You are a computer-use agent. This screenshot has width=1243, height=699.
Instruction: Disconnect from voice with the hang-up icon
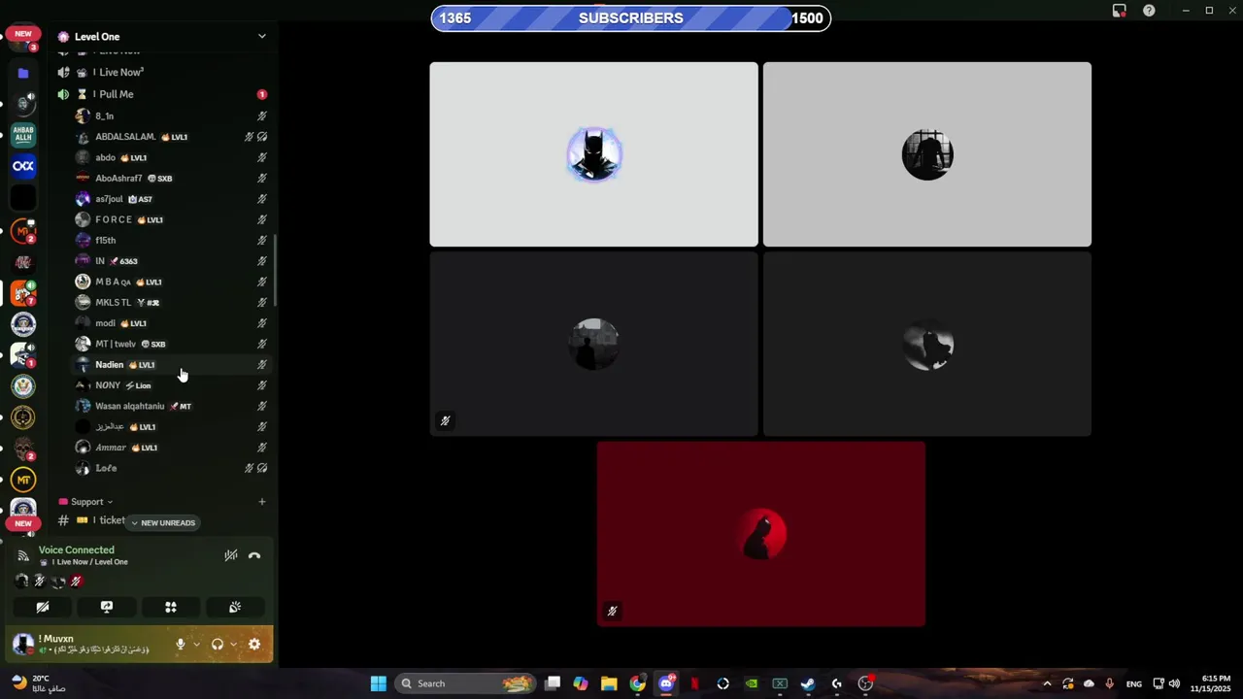click(x=254, y=555)
